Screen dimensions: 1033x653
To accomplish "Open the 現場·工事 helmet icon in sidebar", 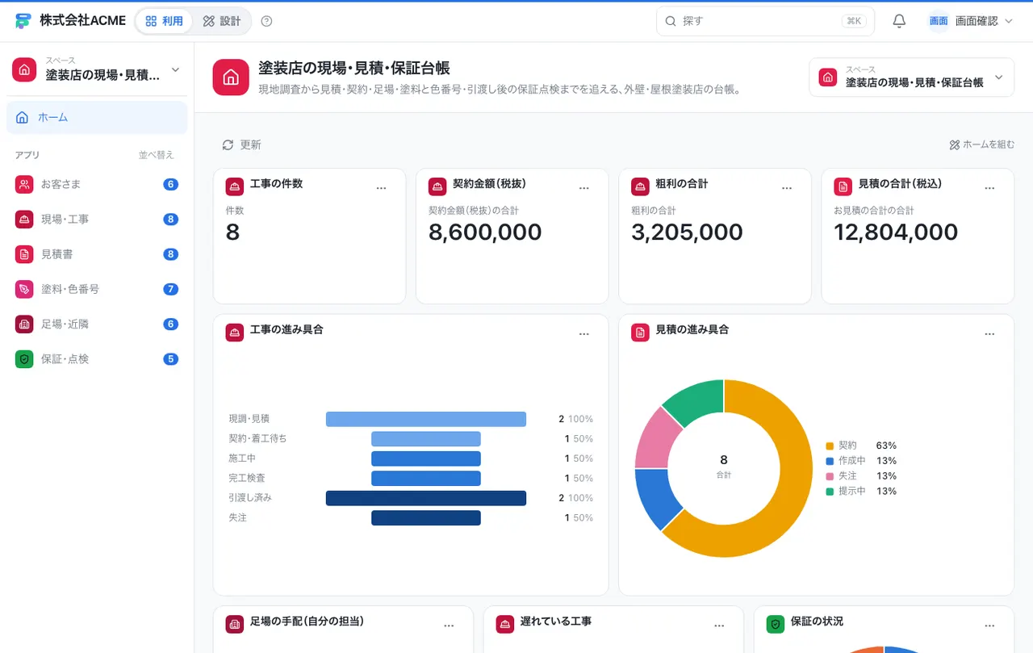I will pyautogui.click(x=24, y=219).
